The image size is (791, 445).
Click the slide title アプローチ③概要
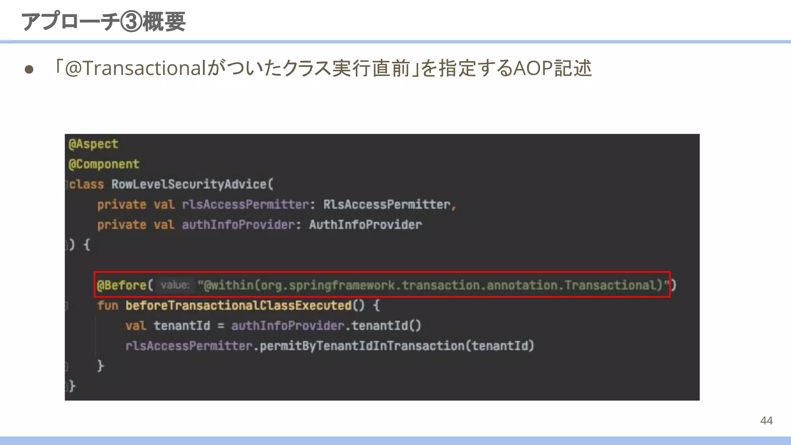(104, 21)
